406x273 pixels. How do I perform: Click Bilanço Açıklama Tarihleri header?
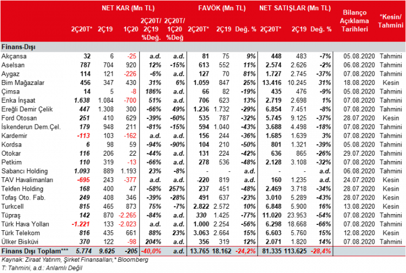coord(355,21)
